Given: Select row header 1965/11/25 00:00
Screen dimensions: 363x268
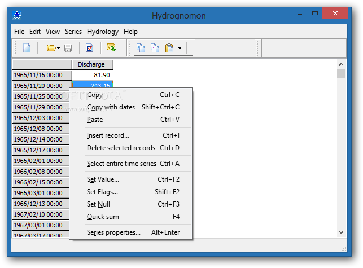Looking at the screenshot, I should 41,96.
